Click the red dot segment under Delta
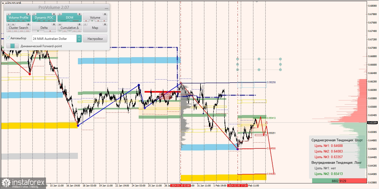Screen dimensions: 379x189 (x=50, y=31)
